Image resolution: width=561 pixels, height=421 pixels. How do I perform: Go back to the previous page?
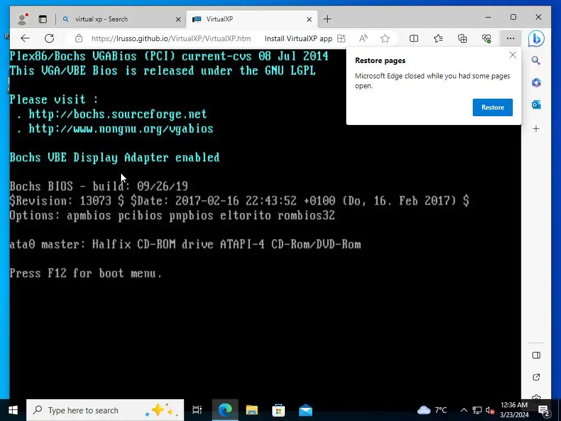(x=25, y=38)
